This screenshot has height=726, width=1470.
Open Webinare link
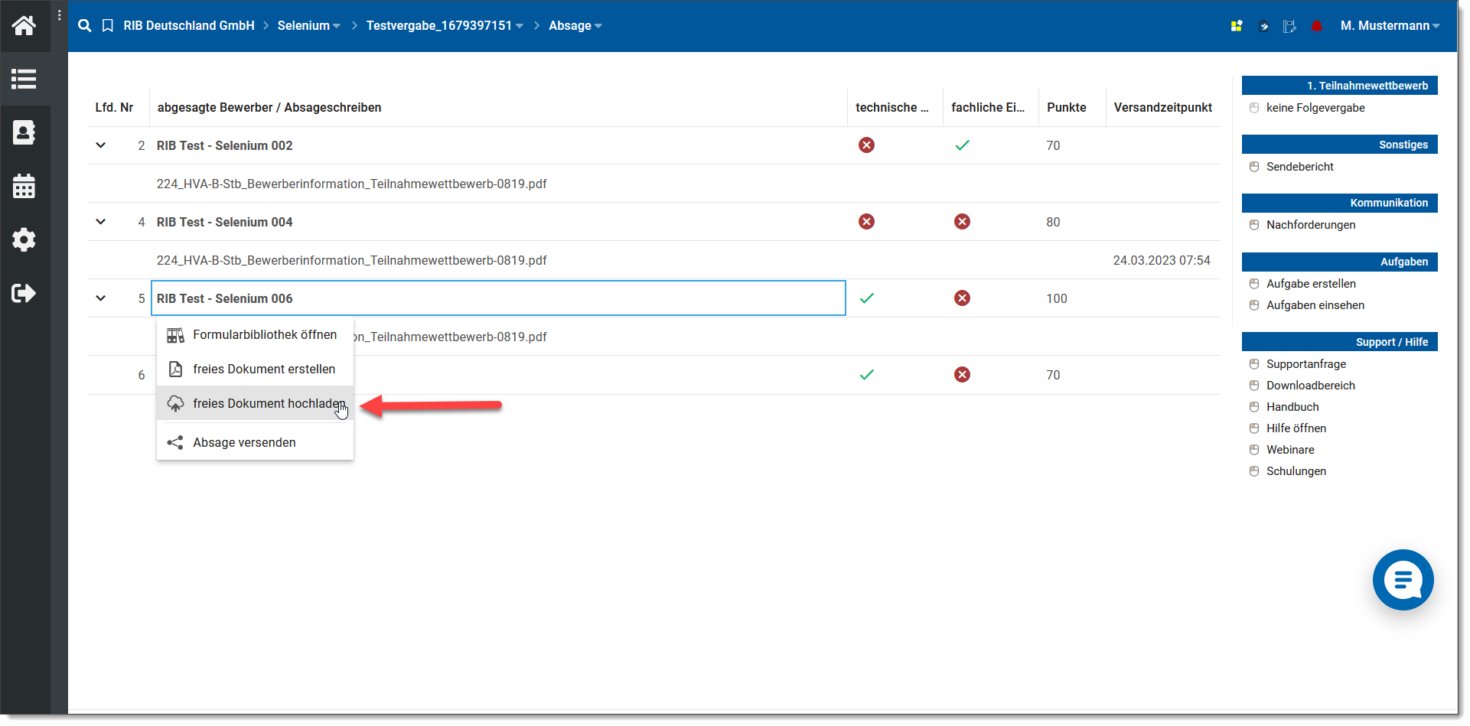pyautogui.click(x=1290, y=450)
